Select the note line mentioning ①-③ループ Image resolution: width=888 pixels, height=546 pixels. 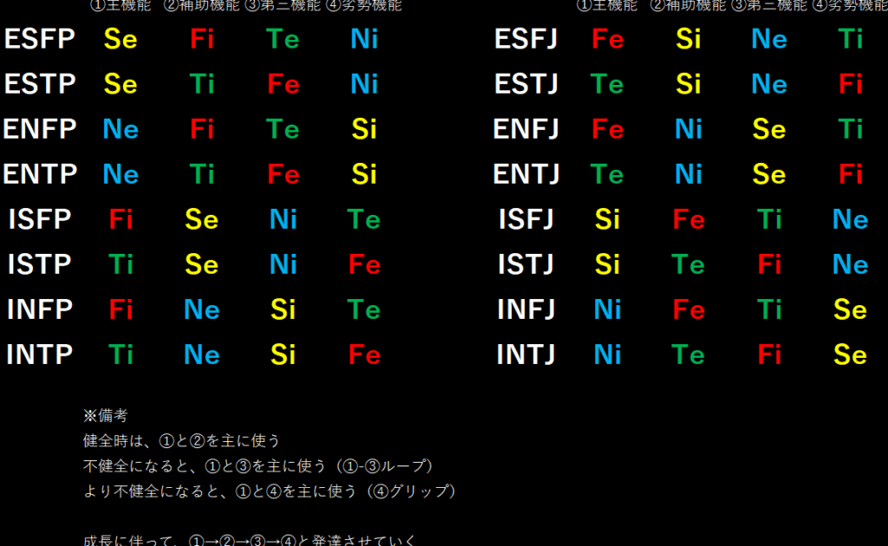pyautogui.click(x=258, y=466)
